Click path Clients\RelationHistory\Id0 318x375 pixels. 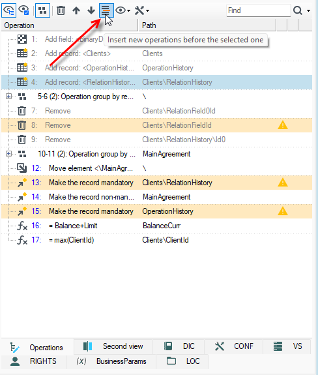click(x=184, y=140)
